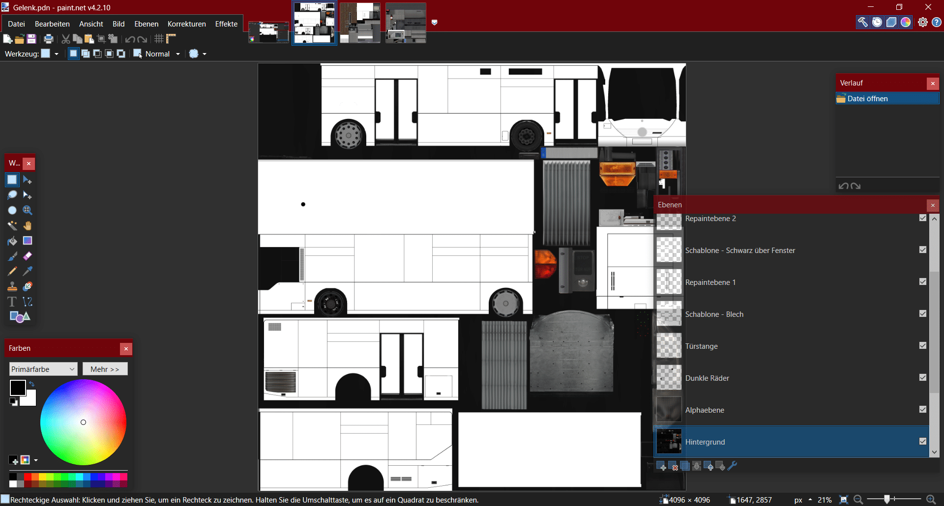Image resolution: width=944 pixels, height=506 pixels.
Task: Click the Datei öffnen history entry
Action: click(887, 99)
